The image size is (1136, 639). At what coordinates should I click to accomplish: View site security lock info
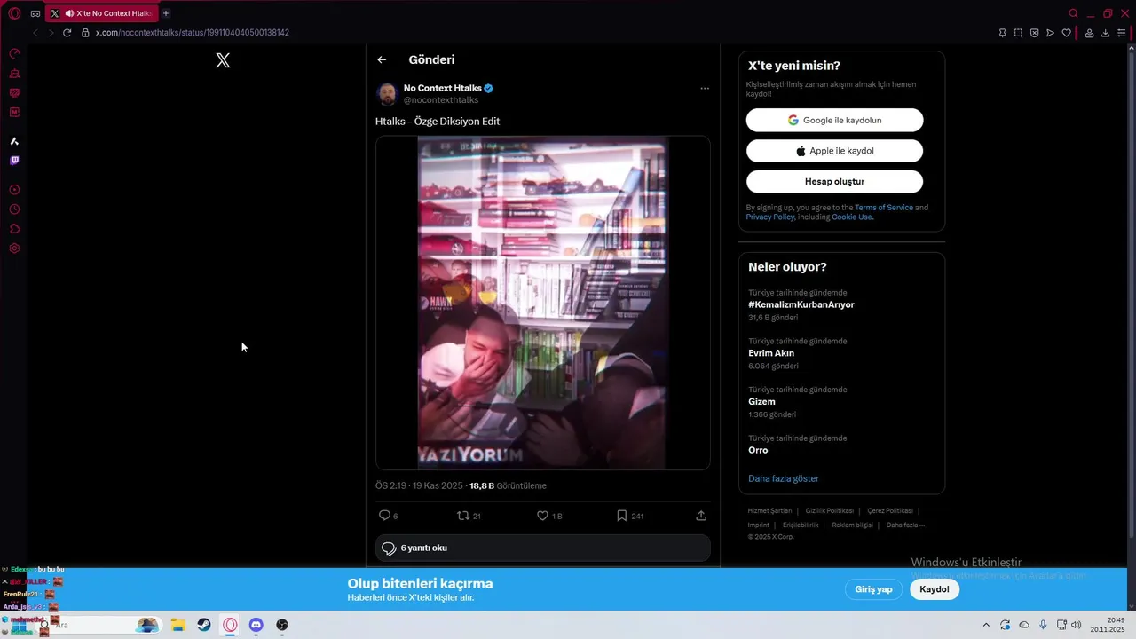85,33
